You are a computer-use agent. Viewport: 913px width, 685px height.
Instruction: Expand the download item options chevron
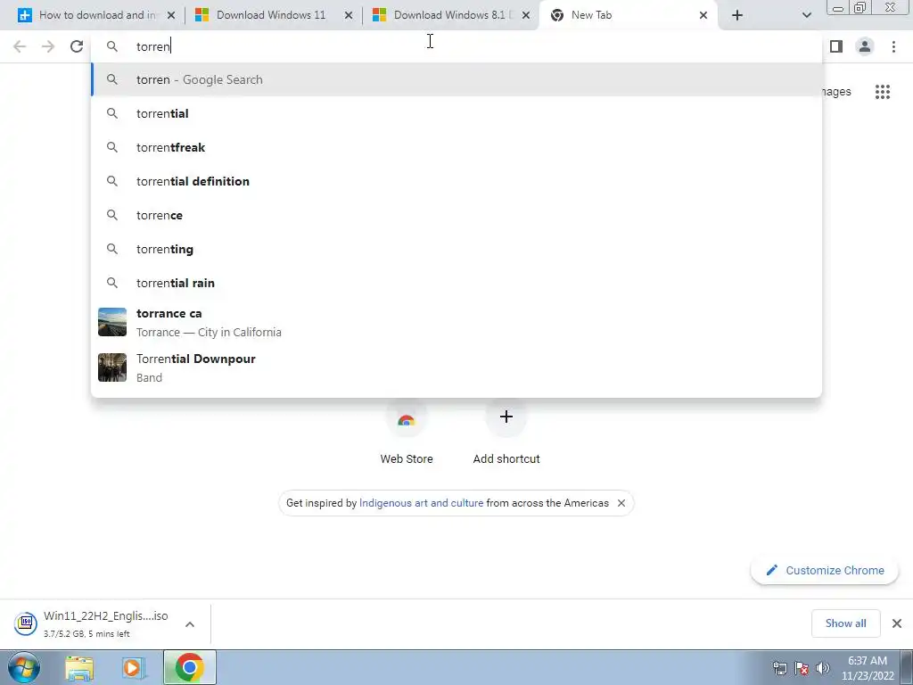[x=190, y=623]
